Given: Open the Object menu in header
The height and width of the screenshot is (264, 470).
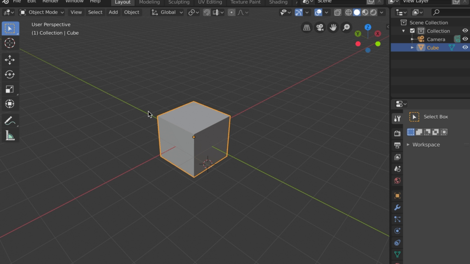Looking at the screenshot, I should point(132,12).
